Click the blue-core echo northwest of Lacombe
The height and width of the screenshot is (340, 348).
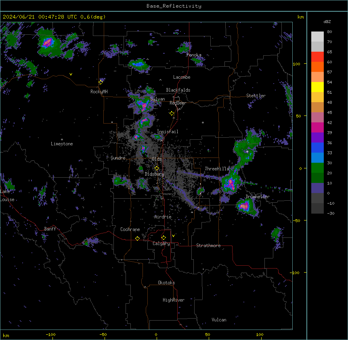pos(138,64)
